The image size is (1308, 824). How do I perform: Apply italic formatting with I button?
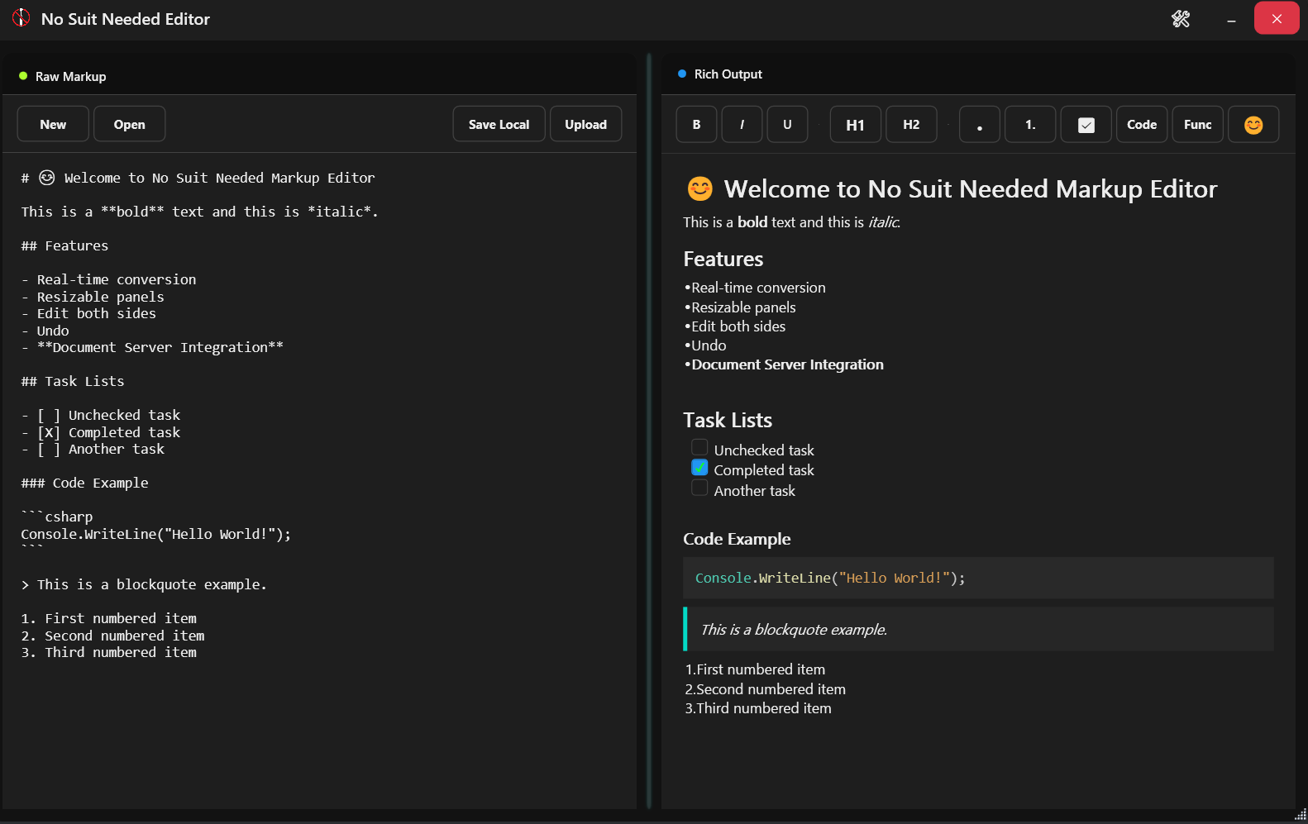coord(742,124)
